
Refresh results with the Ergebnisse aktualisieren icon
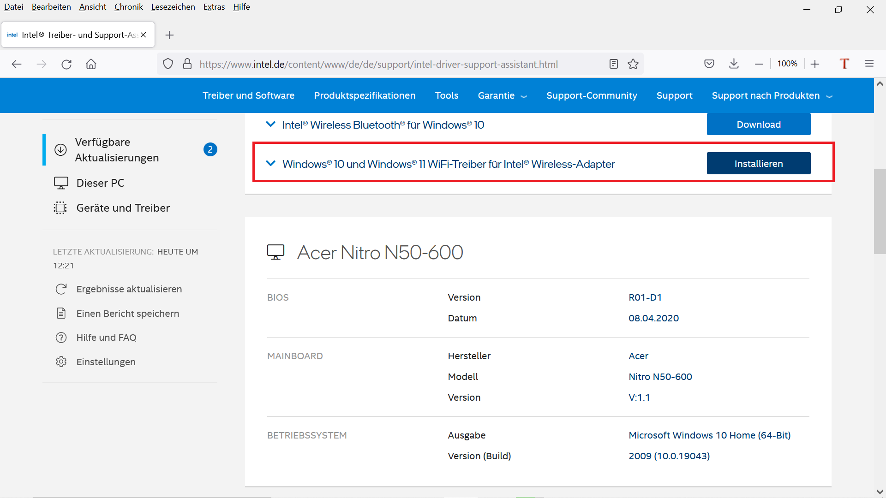pyautogui.click(x=61, y=289)
